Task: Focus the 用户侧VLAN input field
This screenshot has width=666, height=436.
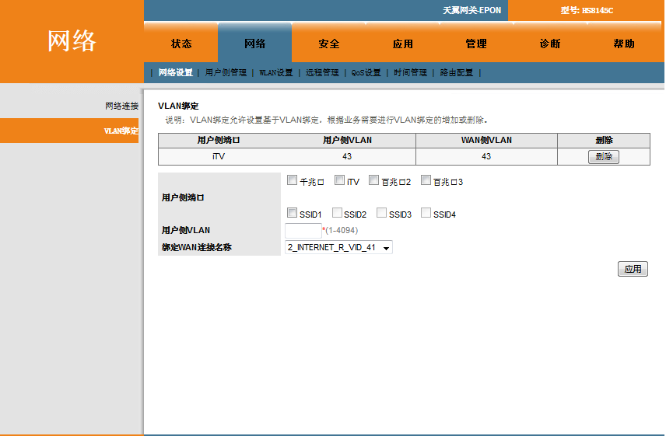Action: [303, 230]
